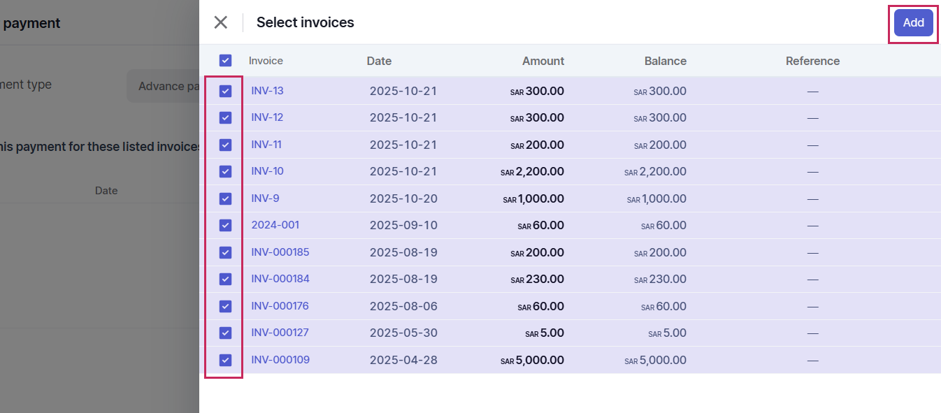Untick the INV-000127 checkbox
The height and width of the screenshot is (413, 941).
tap(225, 333)
